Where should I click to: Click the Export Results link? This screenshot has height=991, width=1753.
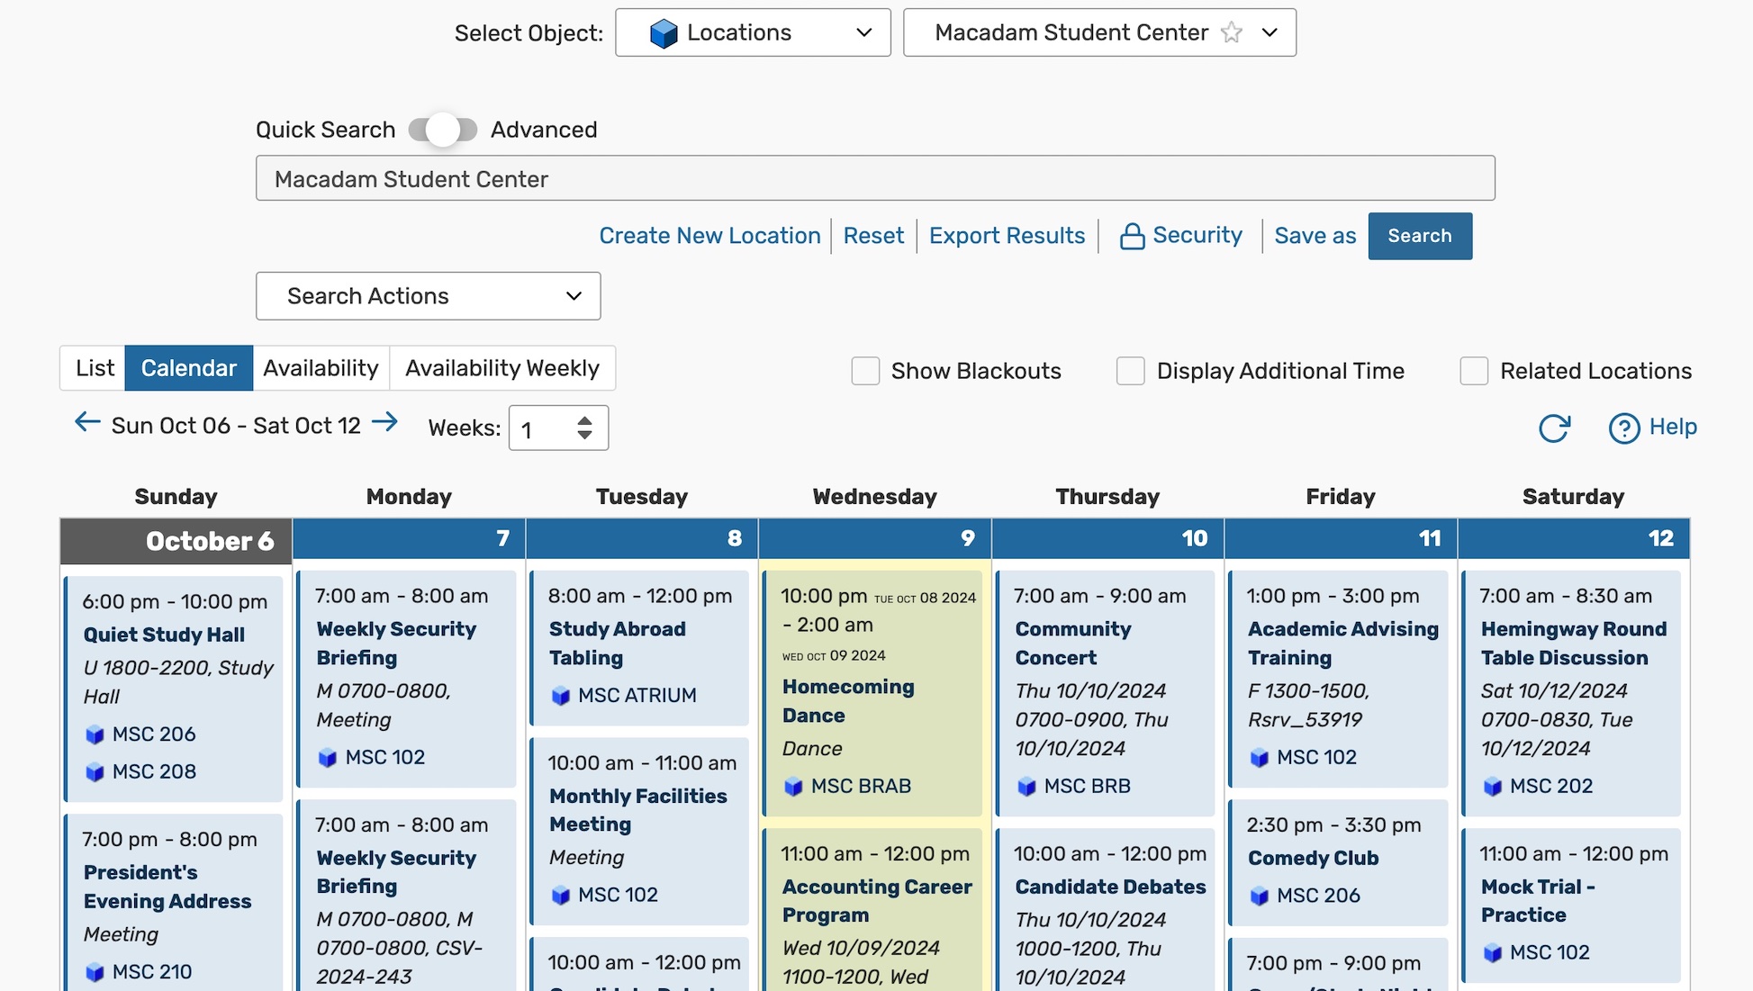coord(1007,235)
